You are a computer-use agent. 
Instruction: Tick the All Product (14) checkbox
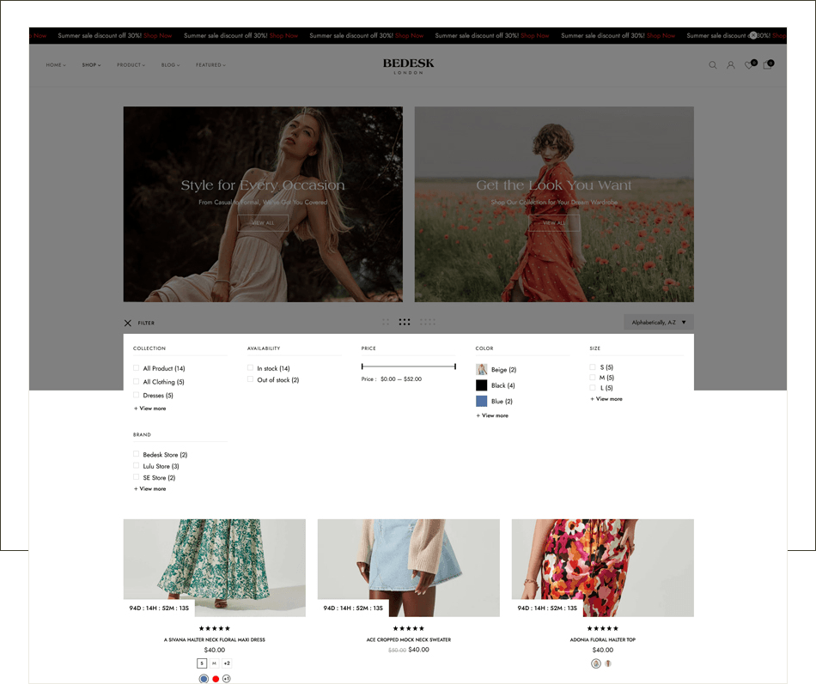coord(137,368)
